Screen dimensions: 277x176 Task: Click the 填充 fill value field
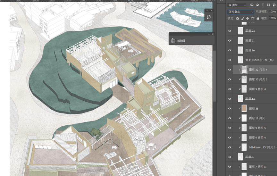[x=273, y=18]
